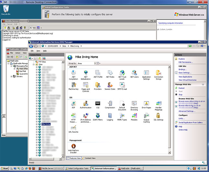Image resolution: width=209 pixels, height=172 pixels.
Task: Open the .NET Compilation feature
Action: coord(73,75)
